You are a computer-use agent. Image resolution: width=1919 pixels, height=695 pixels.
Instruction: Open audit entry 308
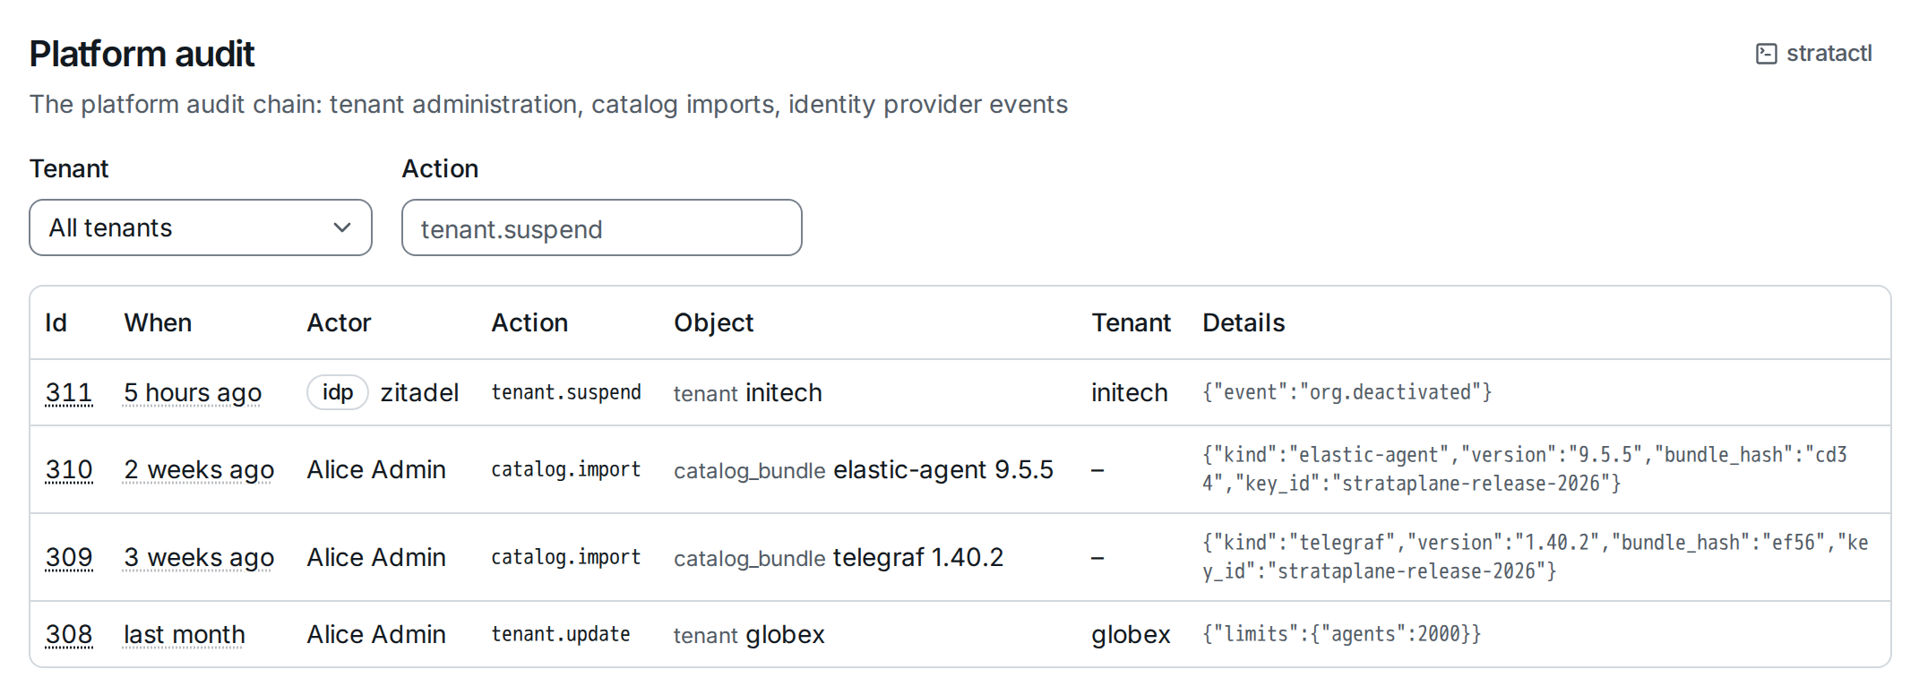(x=69, y=634)
